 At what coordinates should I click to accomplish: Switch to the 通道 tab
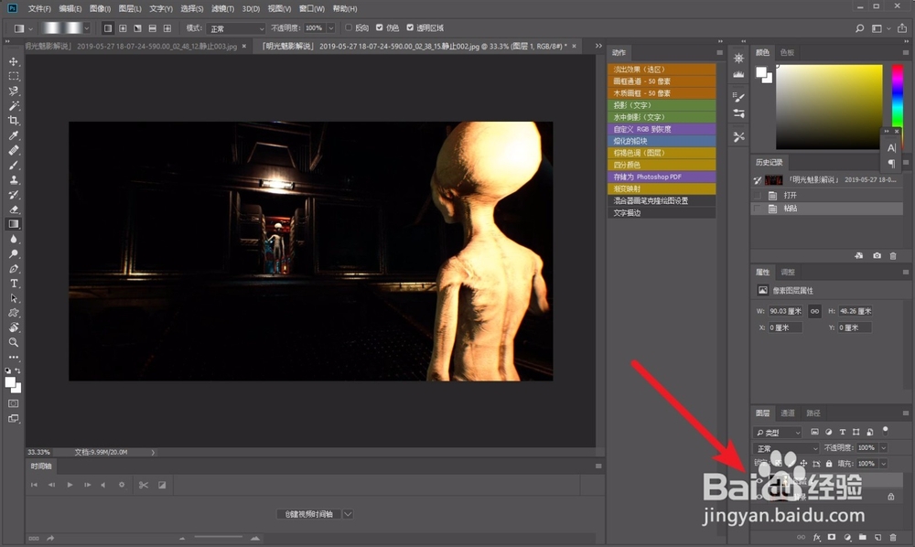788,413
